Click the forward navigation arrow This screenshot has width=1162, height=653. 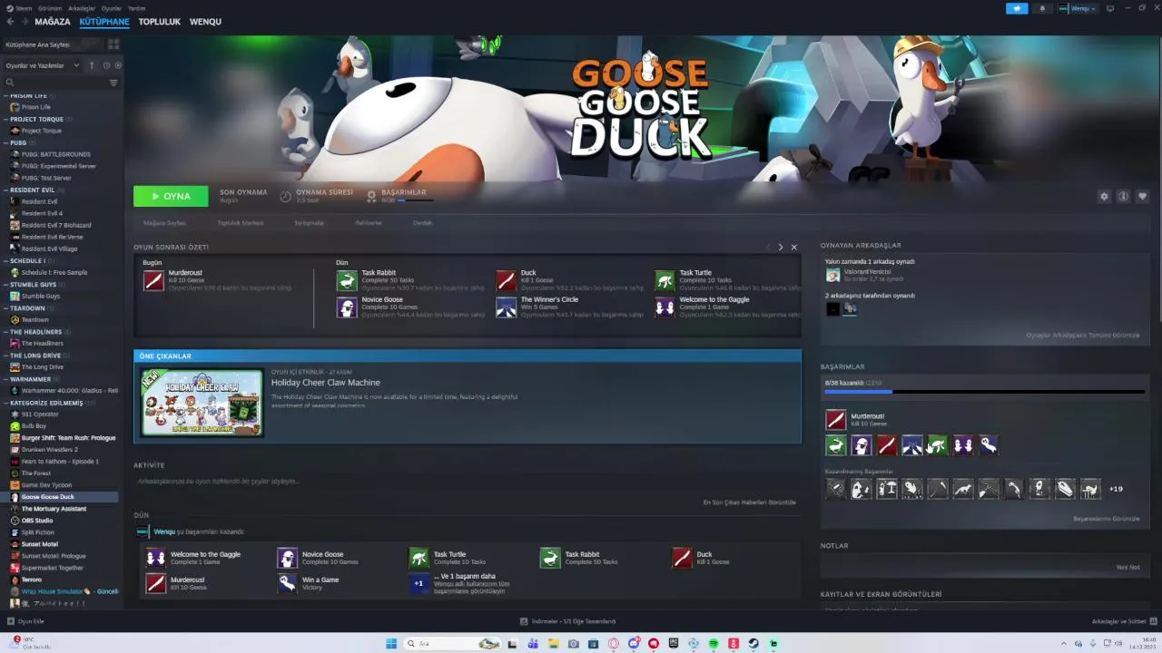point(25,21)
